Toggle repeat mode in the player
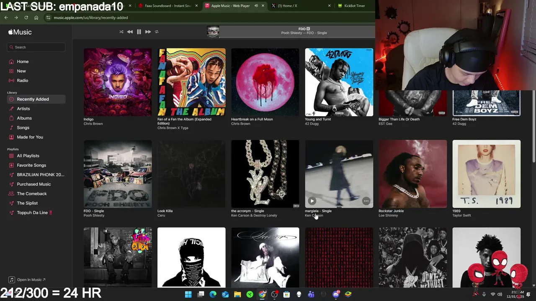The image size is (536, 301). [x=157, y=32]
